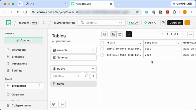
Task: Check the row with body 1111
Action: 102,49
